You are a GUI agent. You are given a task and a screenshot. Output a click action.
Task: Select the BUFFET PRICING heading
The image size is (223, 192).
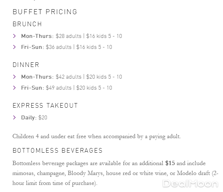coord(45,12)
